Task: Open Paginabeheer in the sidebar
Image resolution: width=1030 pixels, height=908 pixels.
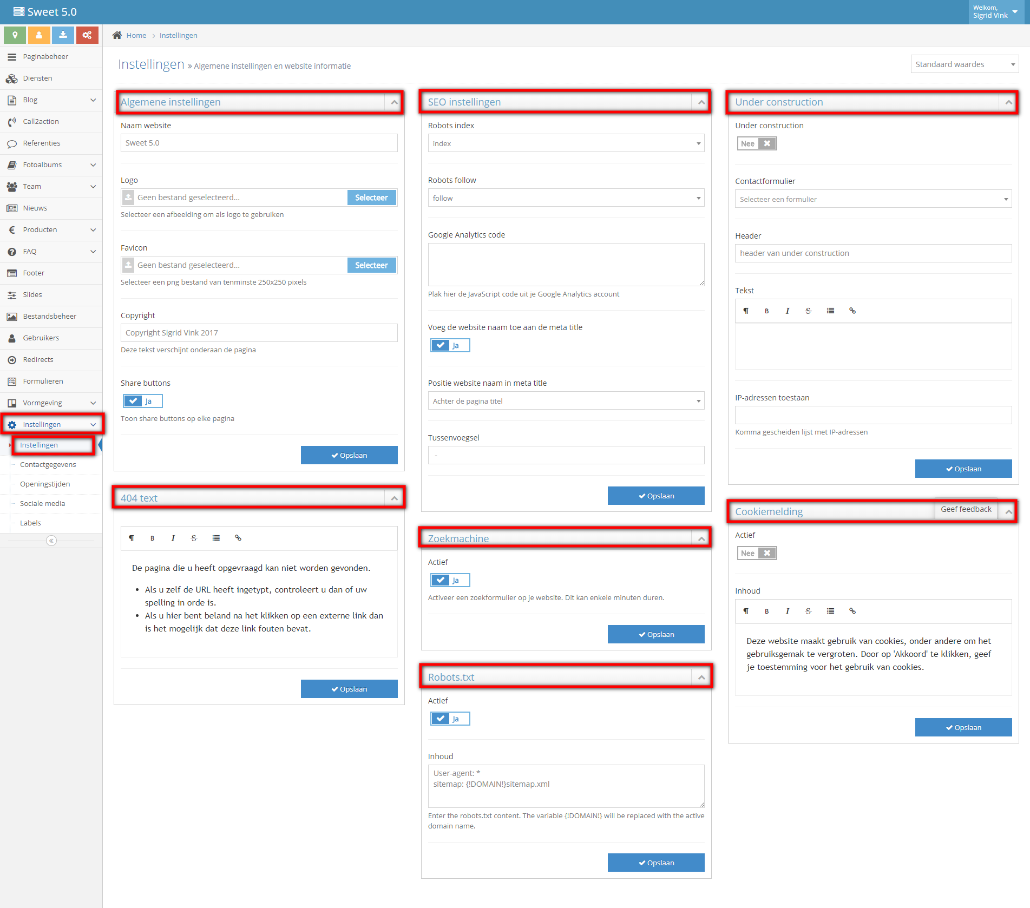Action: [51, 57]
